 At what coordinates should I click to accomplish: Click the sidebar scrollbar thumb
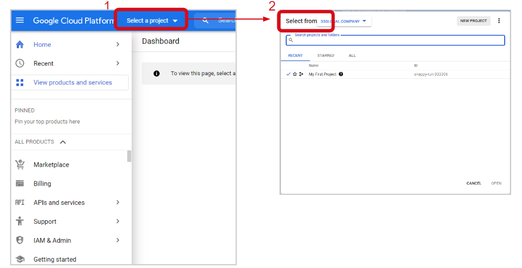[x=129, y=156]
